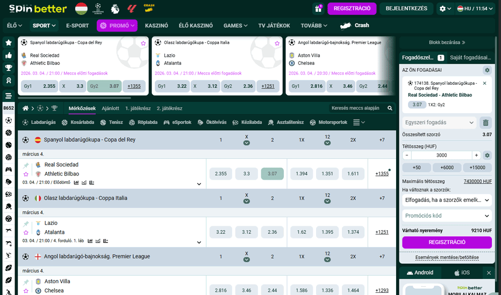
Task: Add +6000 to the stake
Action: point(447,167)
